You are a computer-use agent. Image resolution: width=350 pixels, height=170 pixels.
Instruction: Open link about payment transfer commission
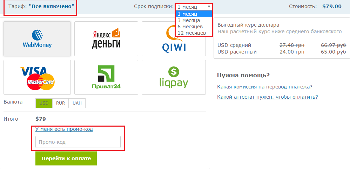pos(264,87)
